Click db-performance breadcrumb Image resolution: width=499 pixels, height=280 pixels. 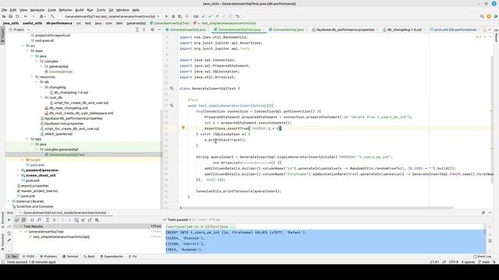tap(59, 23)
